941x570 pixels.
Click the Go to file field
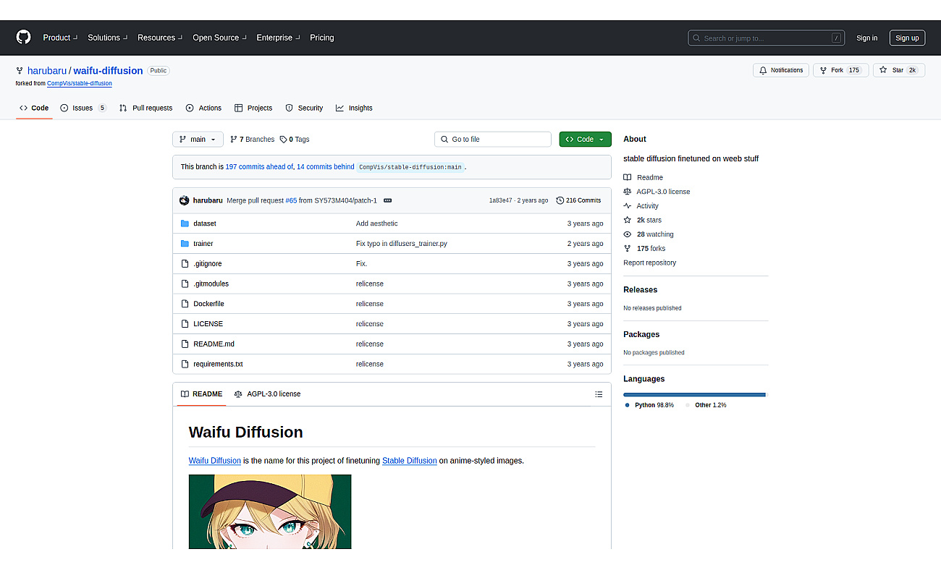click(x=493, y=139)
